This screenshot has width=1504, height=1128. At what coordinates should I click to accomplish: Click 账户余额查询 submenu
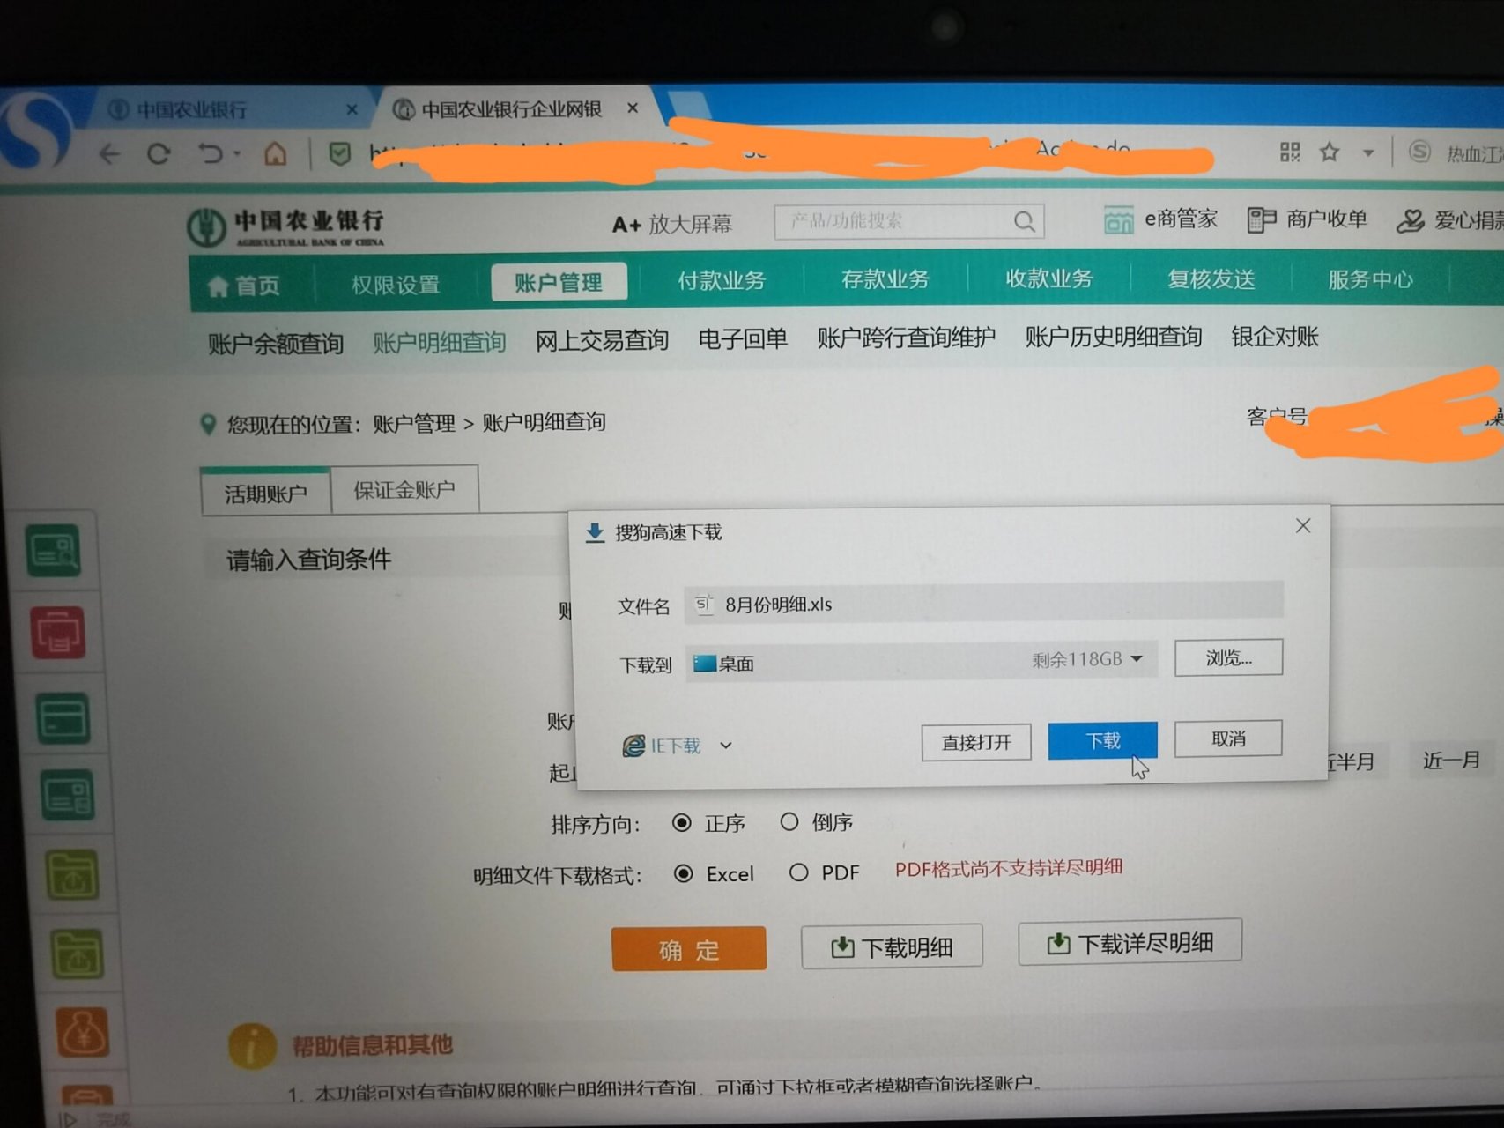tap(276, 344)
